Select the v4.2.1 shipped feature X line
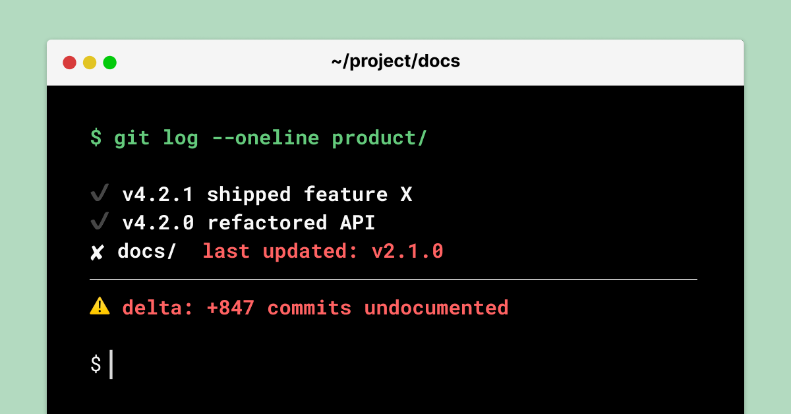This screenshot has width=791, height=414. [x=267, y=194]
